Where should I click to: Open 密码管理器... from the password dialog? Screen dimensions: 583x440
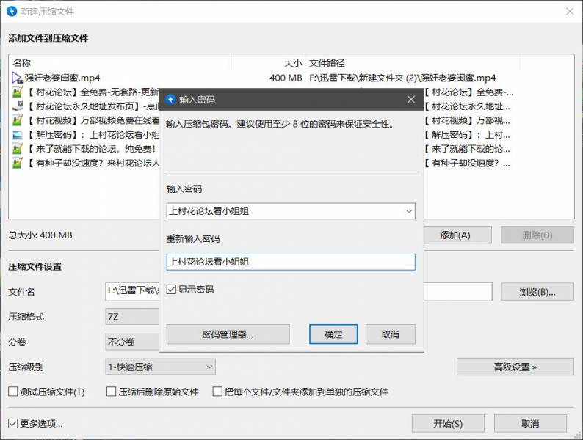coord(228,334)
